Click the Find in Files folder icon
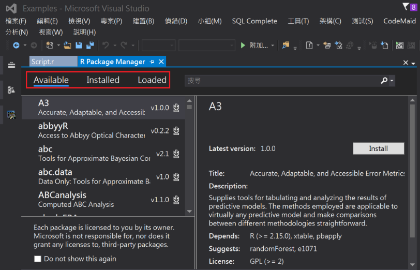 coord(286,45)
